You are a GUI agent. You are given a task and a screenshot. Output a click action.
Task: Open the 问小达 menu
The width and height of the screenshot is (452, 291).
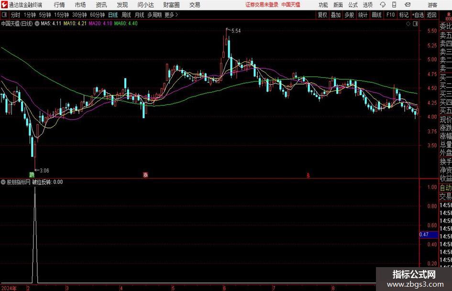pyautogui.click(x=145, y=5)
